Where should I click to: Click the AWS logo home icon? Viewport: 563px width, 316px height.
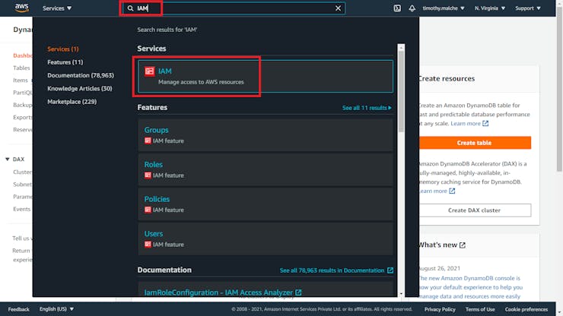coord(21,8)
